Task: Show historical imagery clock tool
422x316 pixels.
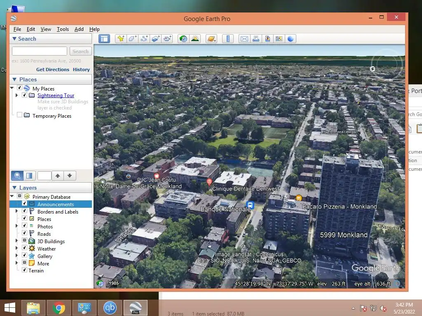Action: point(183,39)
